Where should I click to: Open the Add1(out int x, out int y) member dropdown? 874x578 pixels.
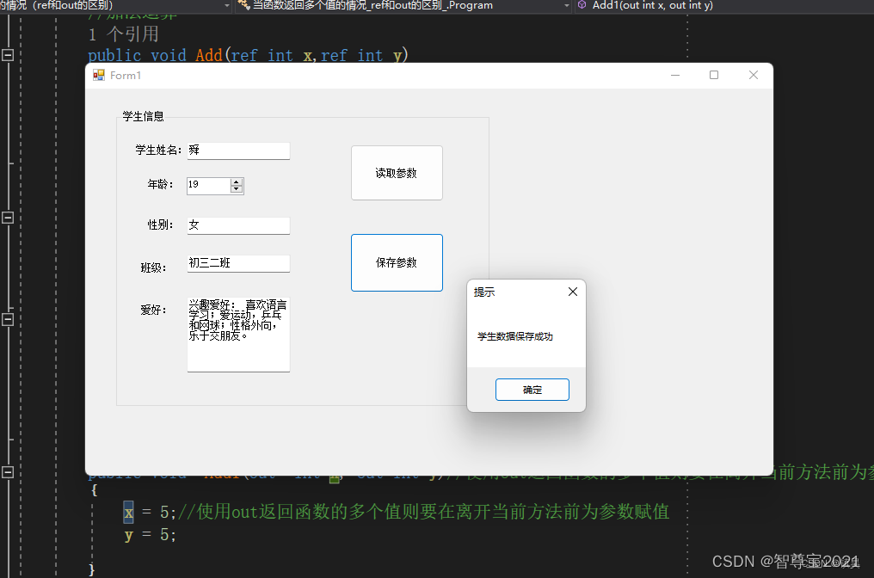pos(652,5)
